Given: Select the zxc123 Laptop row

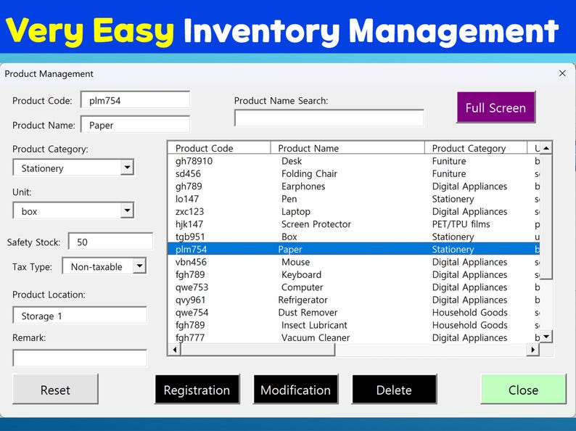Looking at the screenshot, I should pos(354,211).
